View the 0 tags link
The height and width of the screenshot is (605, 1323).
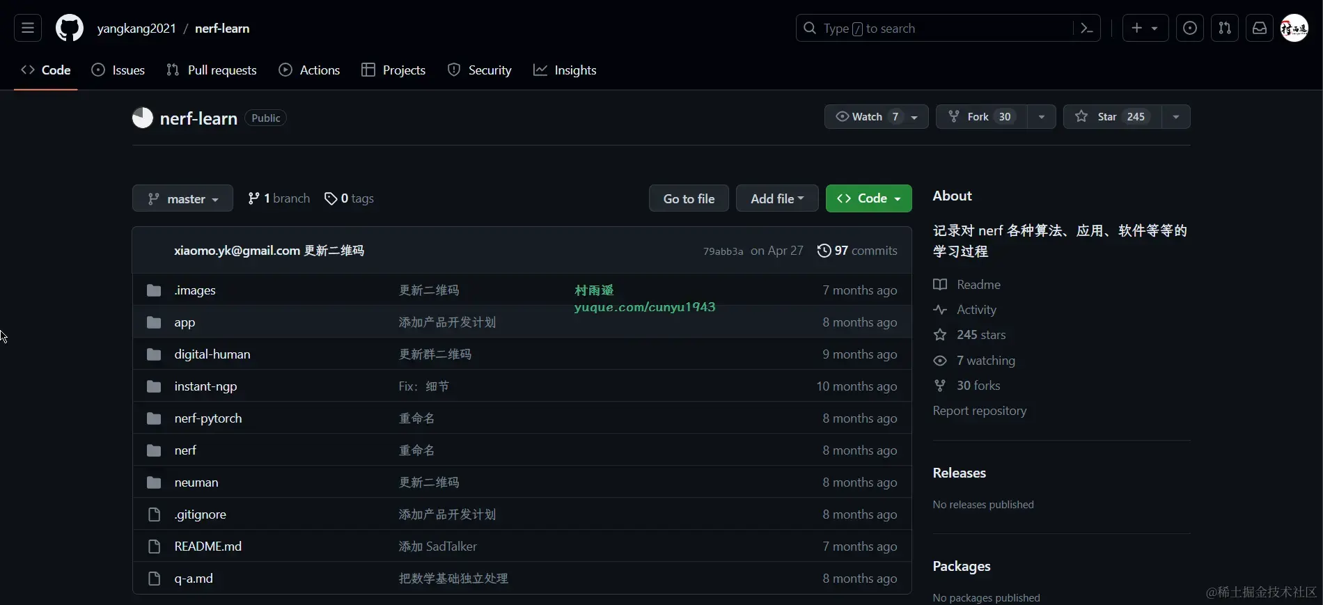[x=349, y=198]
